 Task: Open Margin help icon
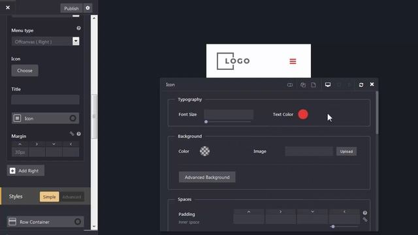78,134
